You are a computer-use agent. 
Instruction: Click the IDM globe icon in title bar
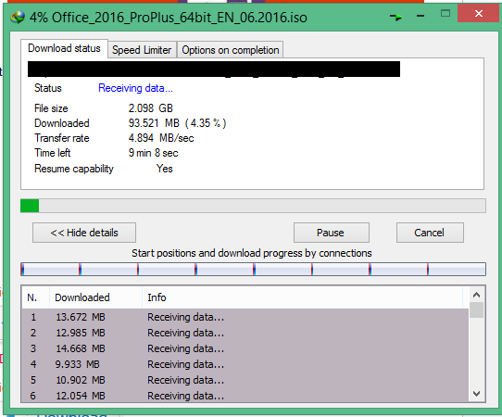pyautogui.click(x=18, y=17)
